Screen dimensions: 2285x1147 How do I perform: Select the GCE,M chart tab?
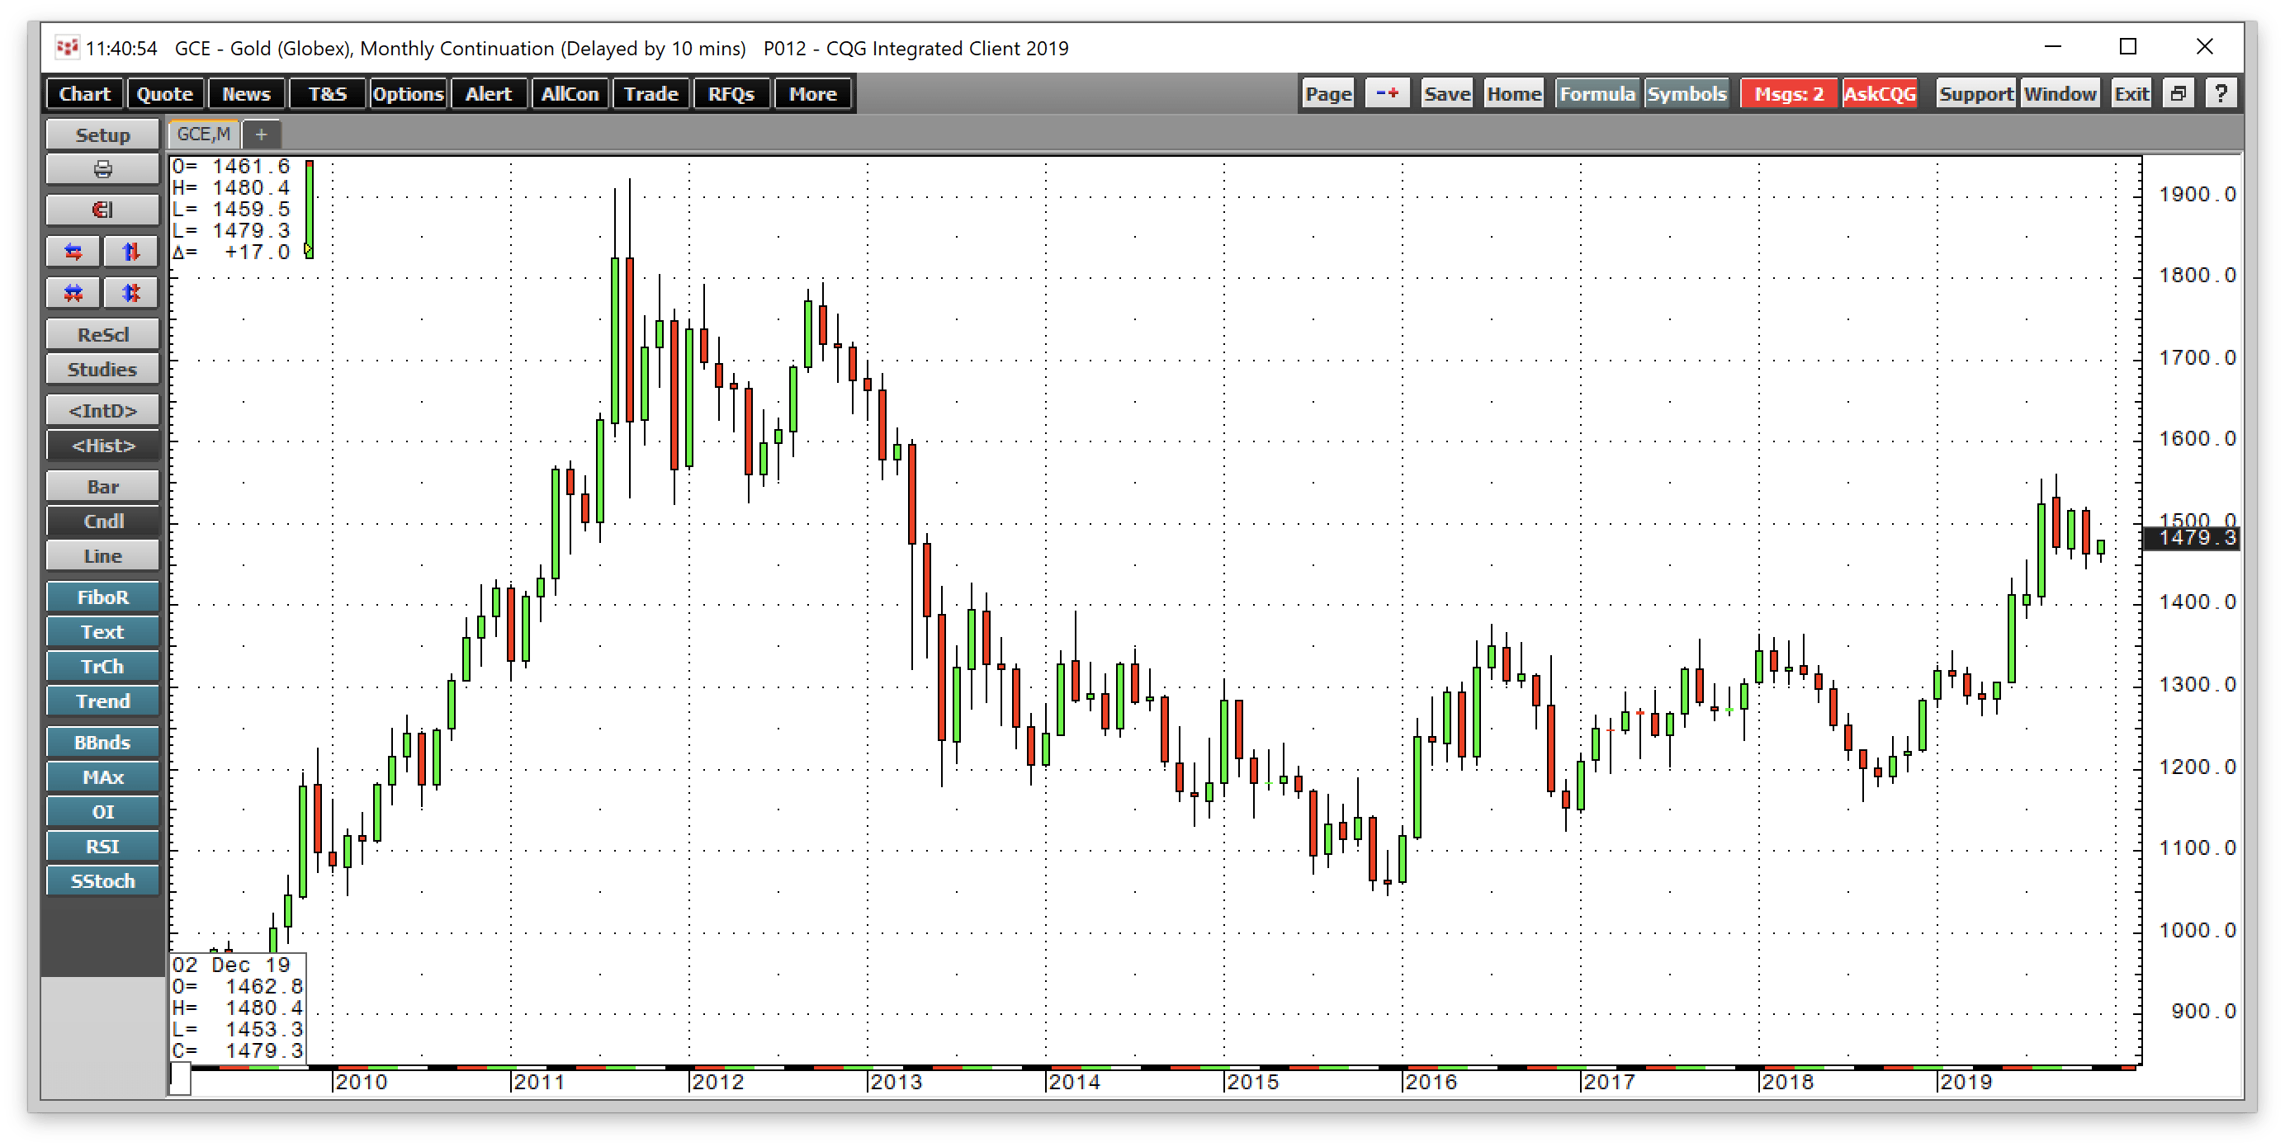(x=203, y=134)
